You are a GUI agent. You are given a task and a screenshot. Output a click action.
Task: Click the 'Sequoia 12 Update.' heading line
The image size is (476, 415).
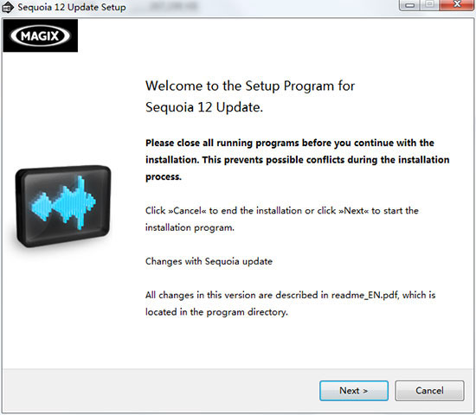click(x=204, y=107)
